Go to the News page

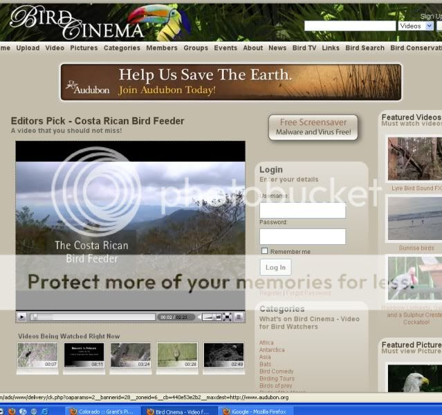coord(277,48)
